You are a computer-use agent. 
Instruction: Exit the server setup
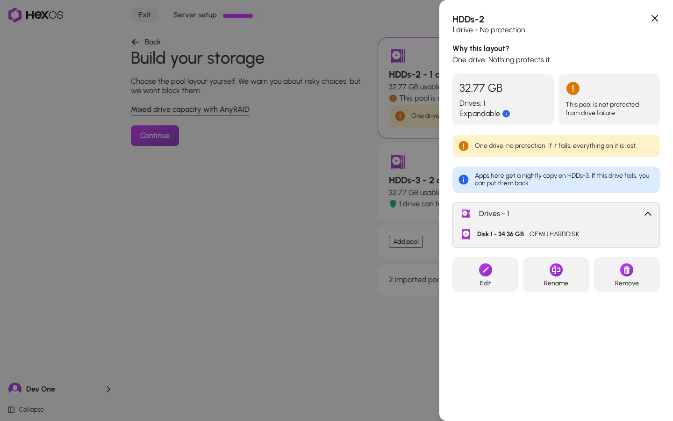[x=144, y=15]
